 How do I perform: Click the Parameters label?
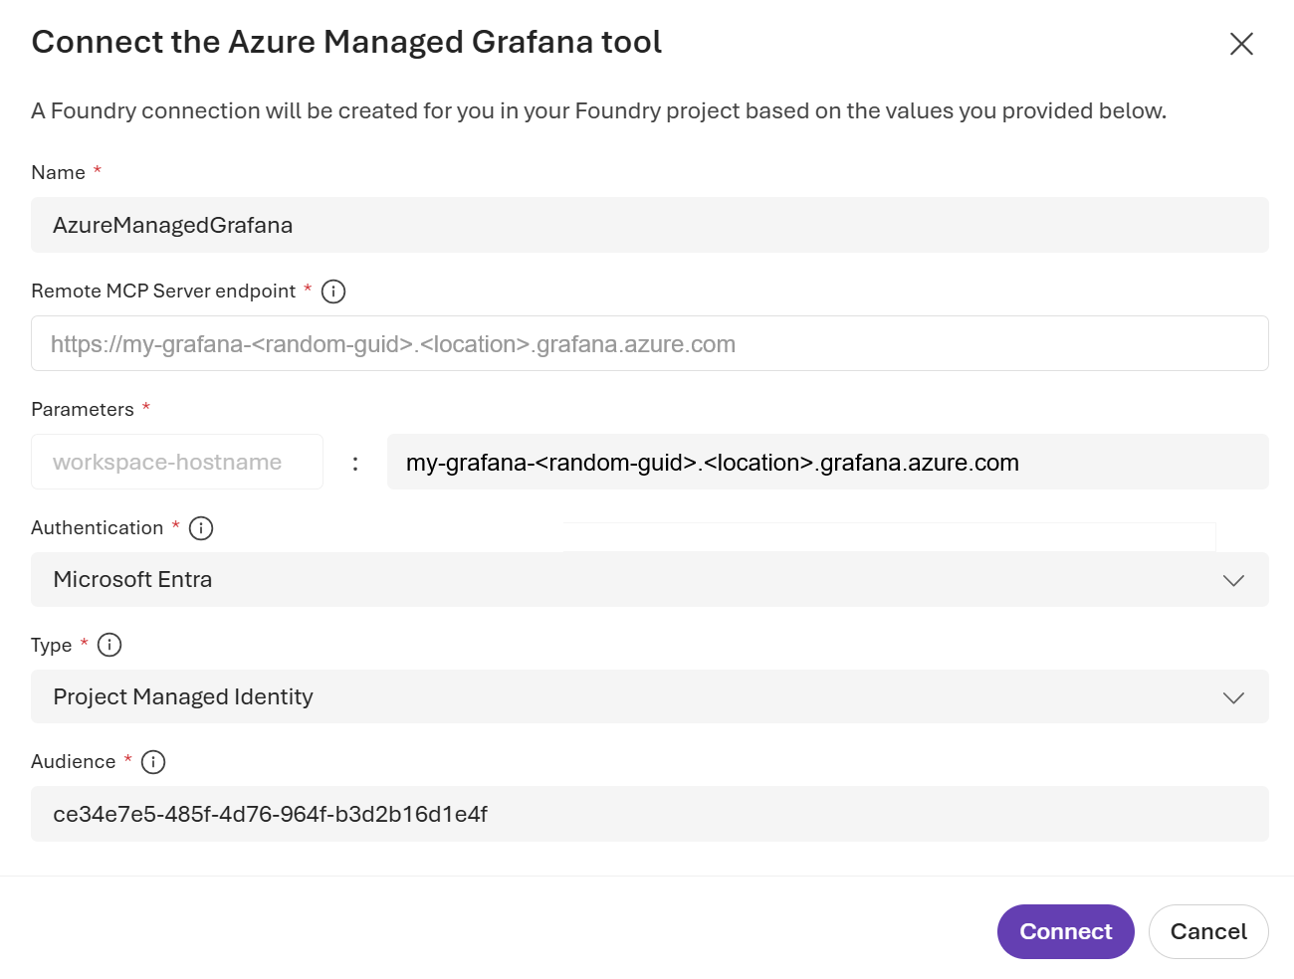(x=83, y=409)
